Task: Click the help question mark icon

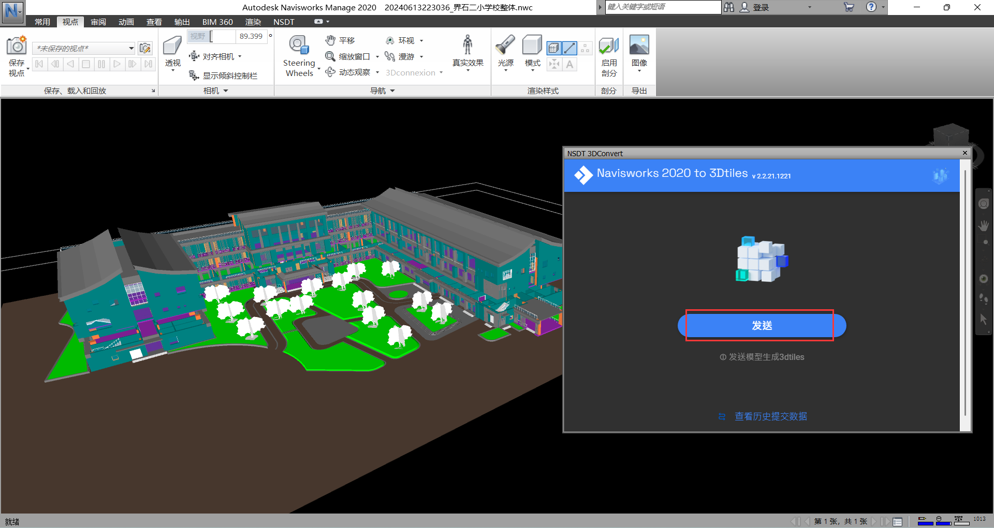Action: click(x=871, y=7)
